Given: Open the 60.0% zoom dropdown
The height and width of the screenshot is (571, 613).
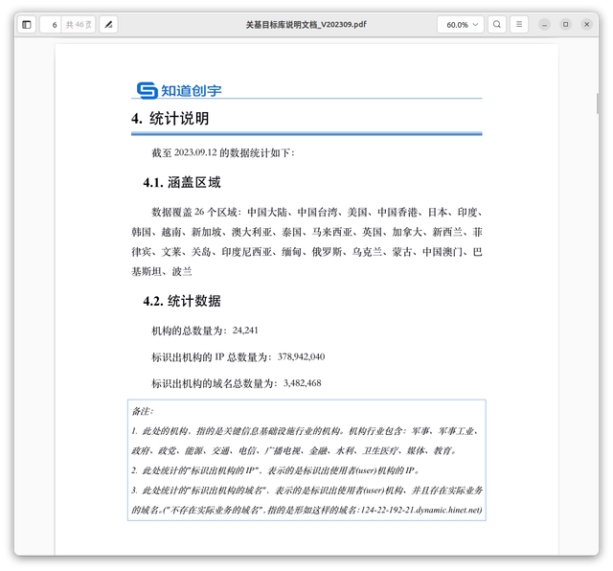Looking at the screenshot, I should click(460, 24).
